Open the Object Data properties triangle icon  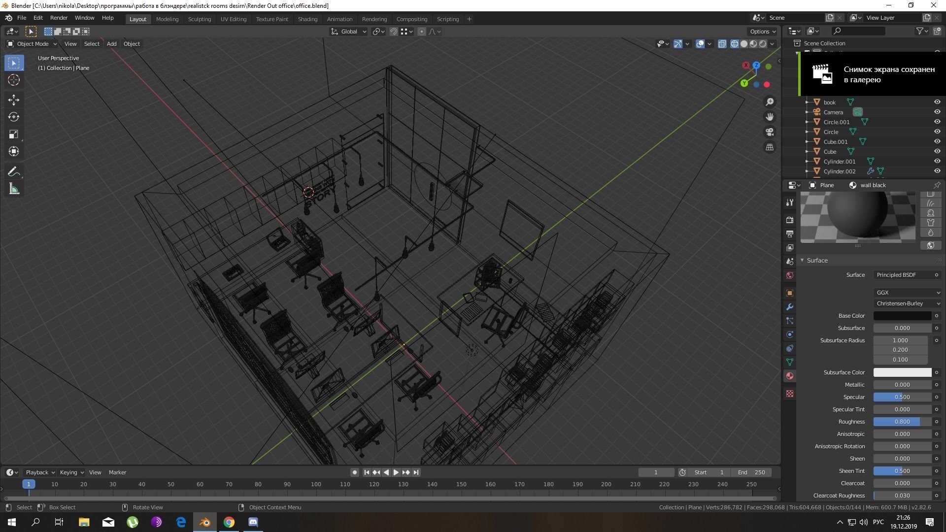tap(790, 362)
